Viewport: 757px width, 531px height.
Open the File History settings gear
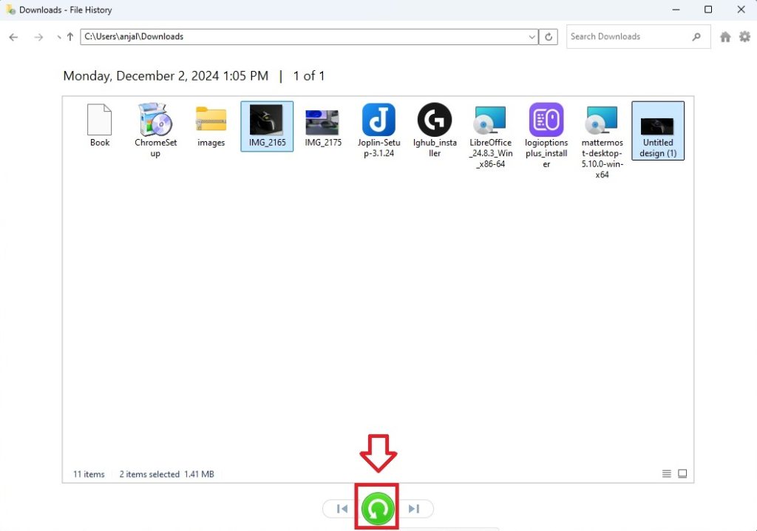pyautogui.click(x=745, y=37)
